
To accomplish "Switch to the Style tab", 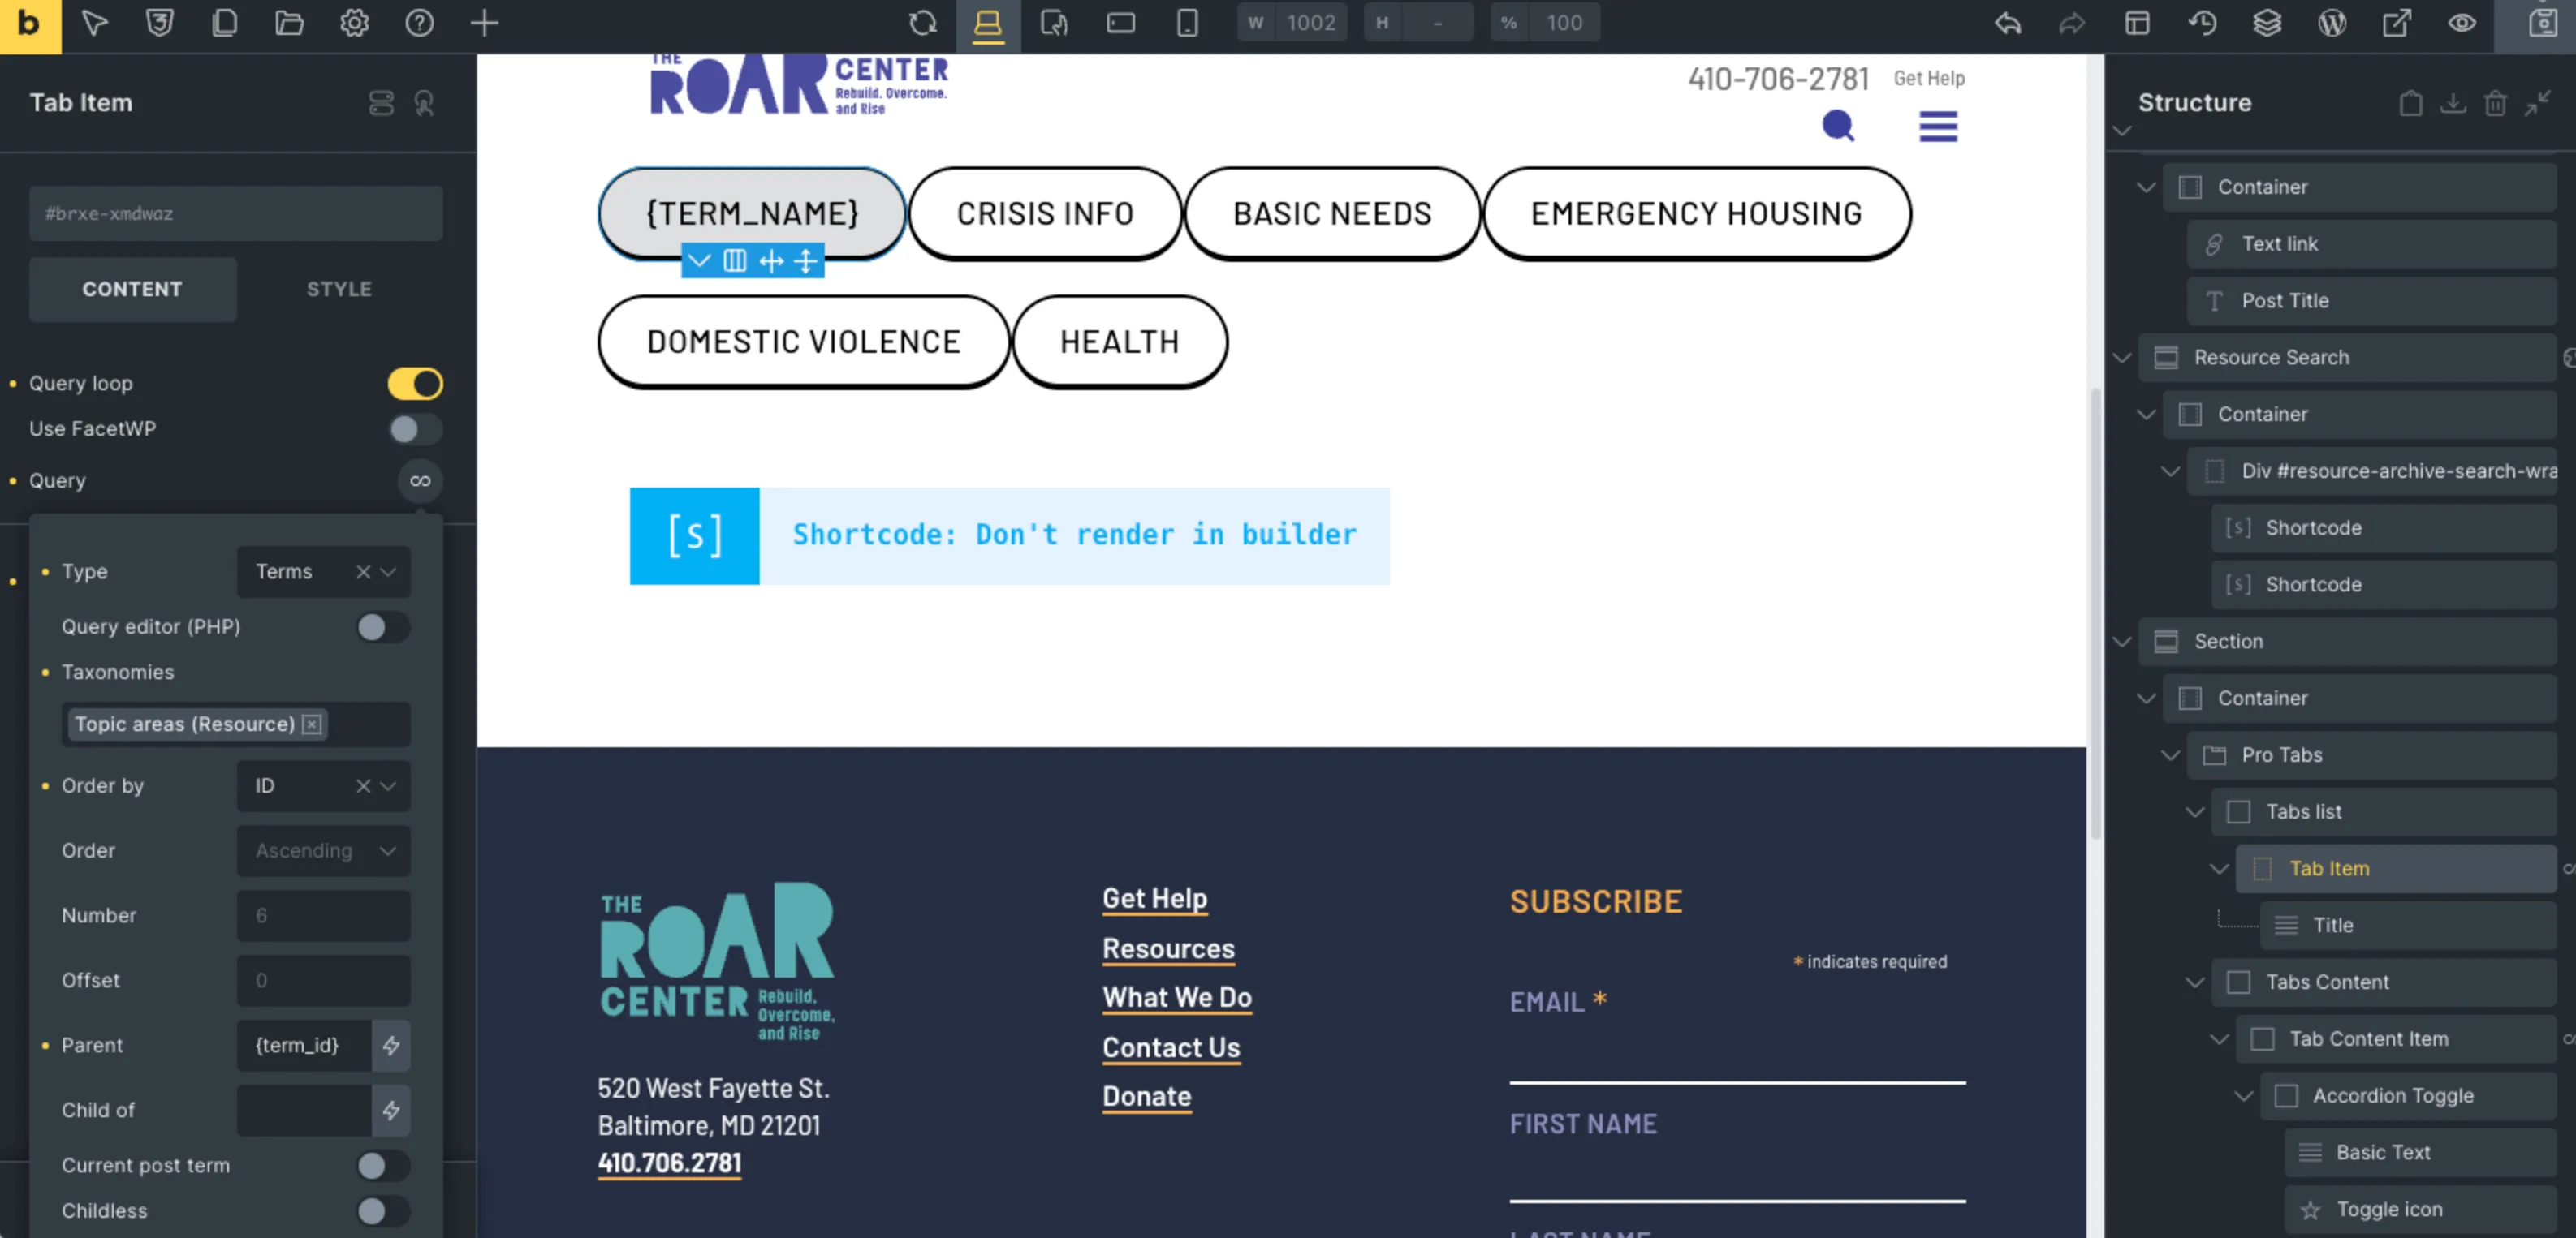I will (339, 289).
